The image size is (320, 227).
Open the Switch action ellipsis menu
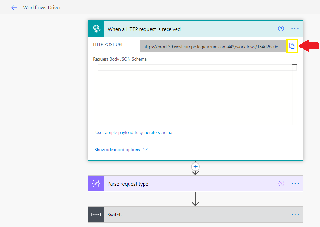tap(295, 214)
